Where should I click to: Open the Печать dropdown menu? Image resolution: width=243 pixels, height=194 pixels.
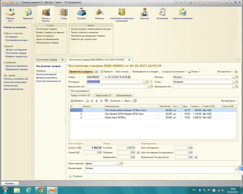click(195, 71)
